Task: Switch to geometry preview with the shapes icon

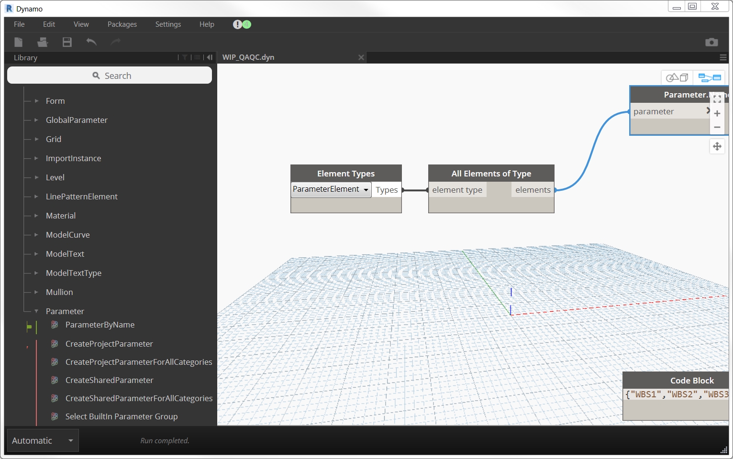Action: [677, 77]
